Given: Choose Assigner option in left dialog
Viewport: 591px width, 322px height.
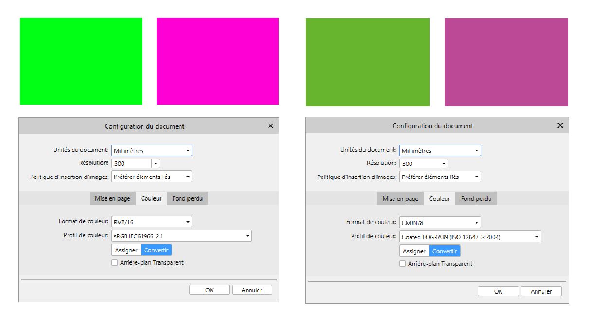Looking at the screenshot, I should (126, 250).
